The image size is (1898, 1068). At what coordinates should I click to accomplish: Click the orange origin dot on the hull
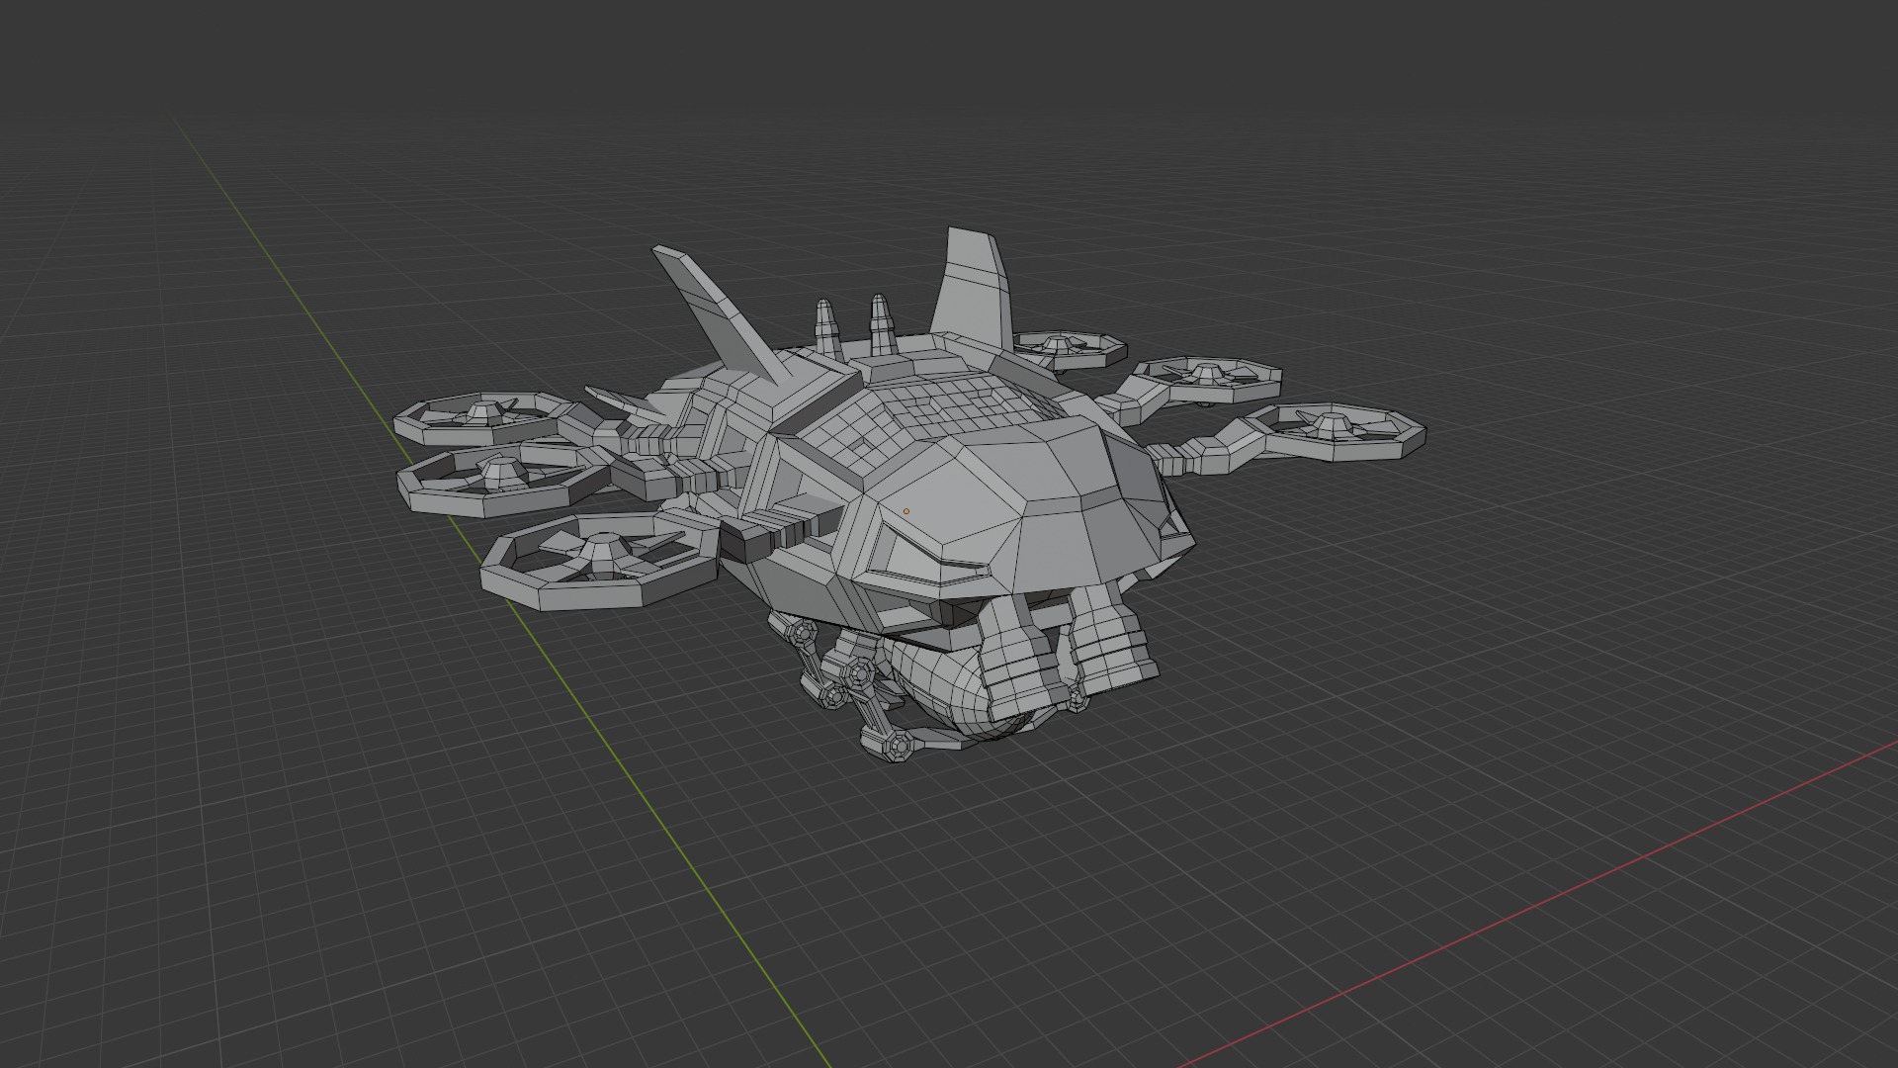[906, 511]
